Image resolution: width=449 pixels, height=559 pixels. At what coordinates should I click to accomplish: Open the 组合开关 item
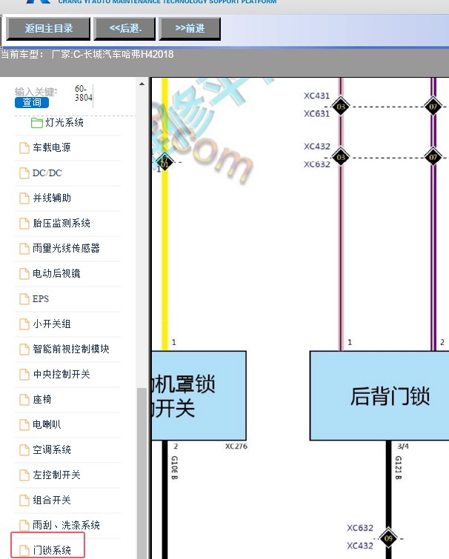pyautogui.click(x=52, y=500)
